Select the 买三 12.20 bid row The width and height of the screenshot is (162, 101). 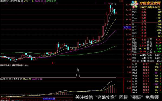tap(147, 30)
